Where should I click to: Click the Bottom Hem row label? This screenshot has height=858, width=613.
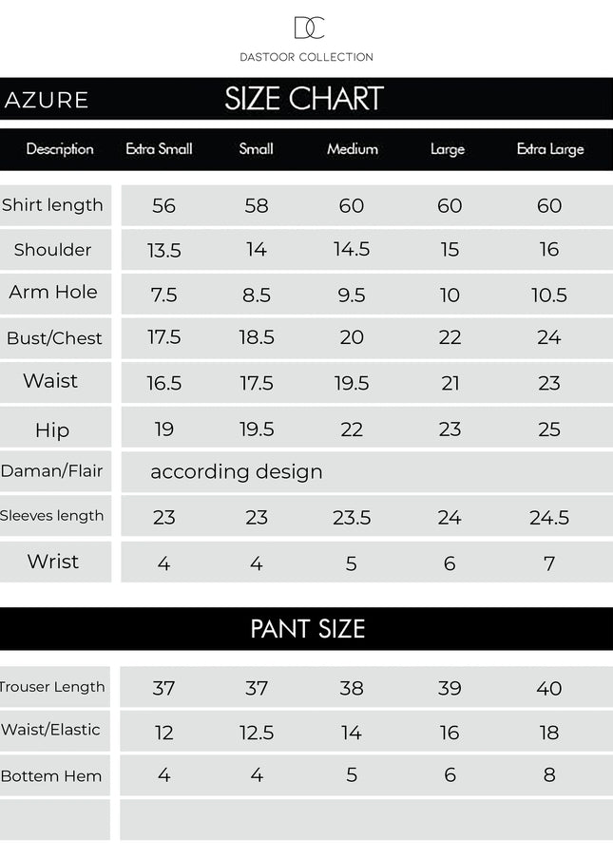tap(51, 776)
